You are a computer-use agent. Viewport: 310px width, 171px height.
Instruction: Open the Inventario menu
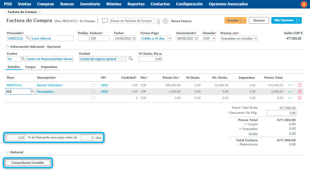(90, 4)
